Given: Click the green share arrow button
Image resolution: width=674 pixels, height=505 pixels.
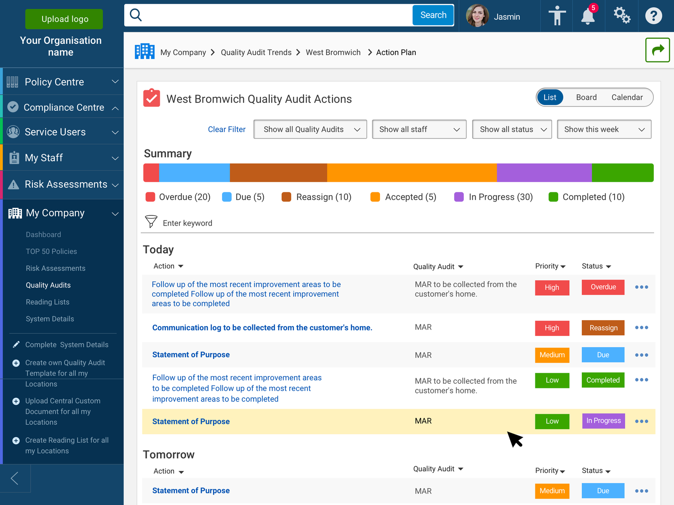Looking at the screenshot, I should click(658, 50).
